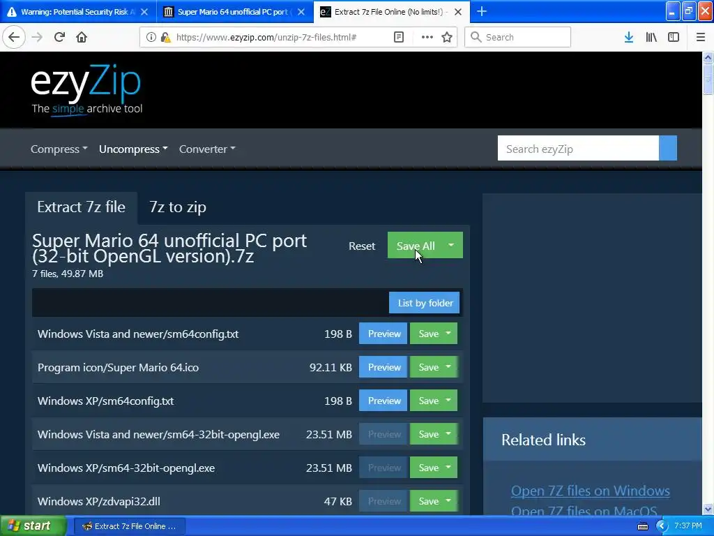The image size is (714, 536).
Task: Close the Warning: Potential Security Risk tab
Action: tap(144, 12)
